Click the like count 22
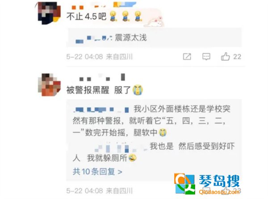268x199 pixels. (x=237, y=57)
